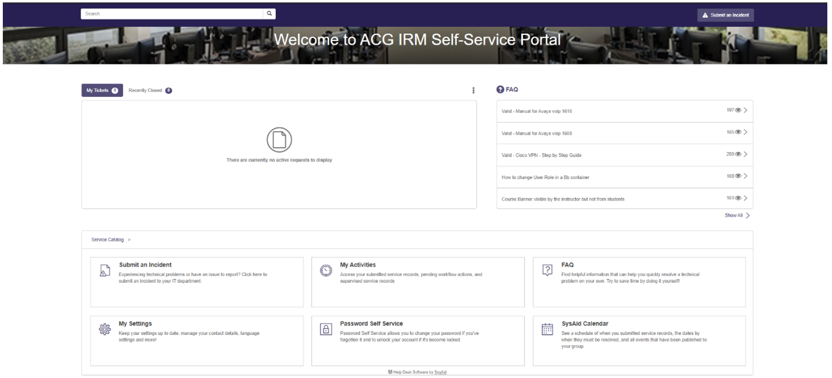Click eye icon on Avaya voip 1608 row

click(x=738, y=132)
